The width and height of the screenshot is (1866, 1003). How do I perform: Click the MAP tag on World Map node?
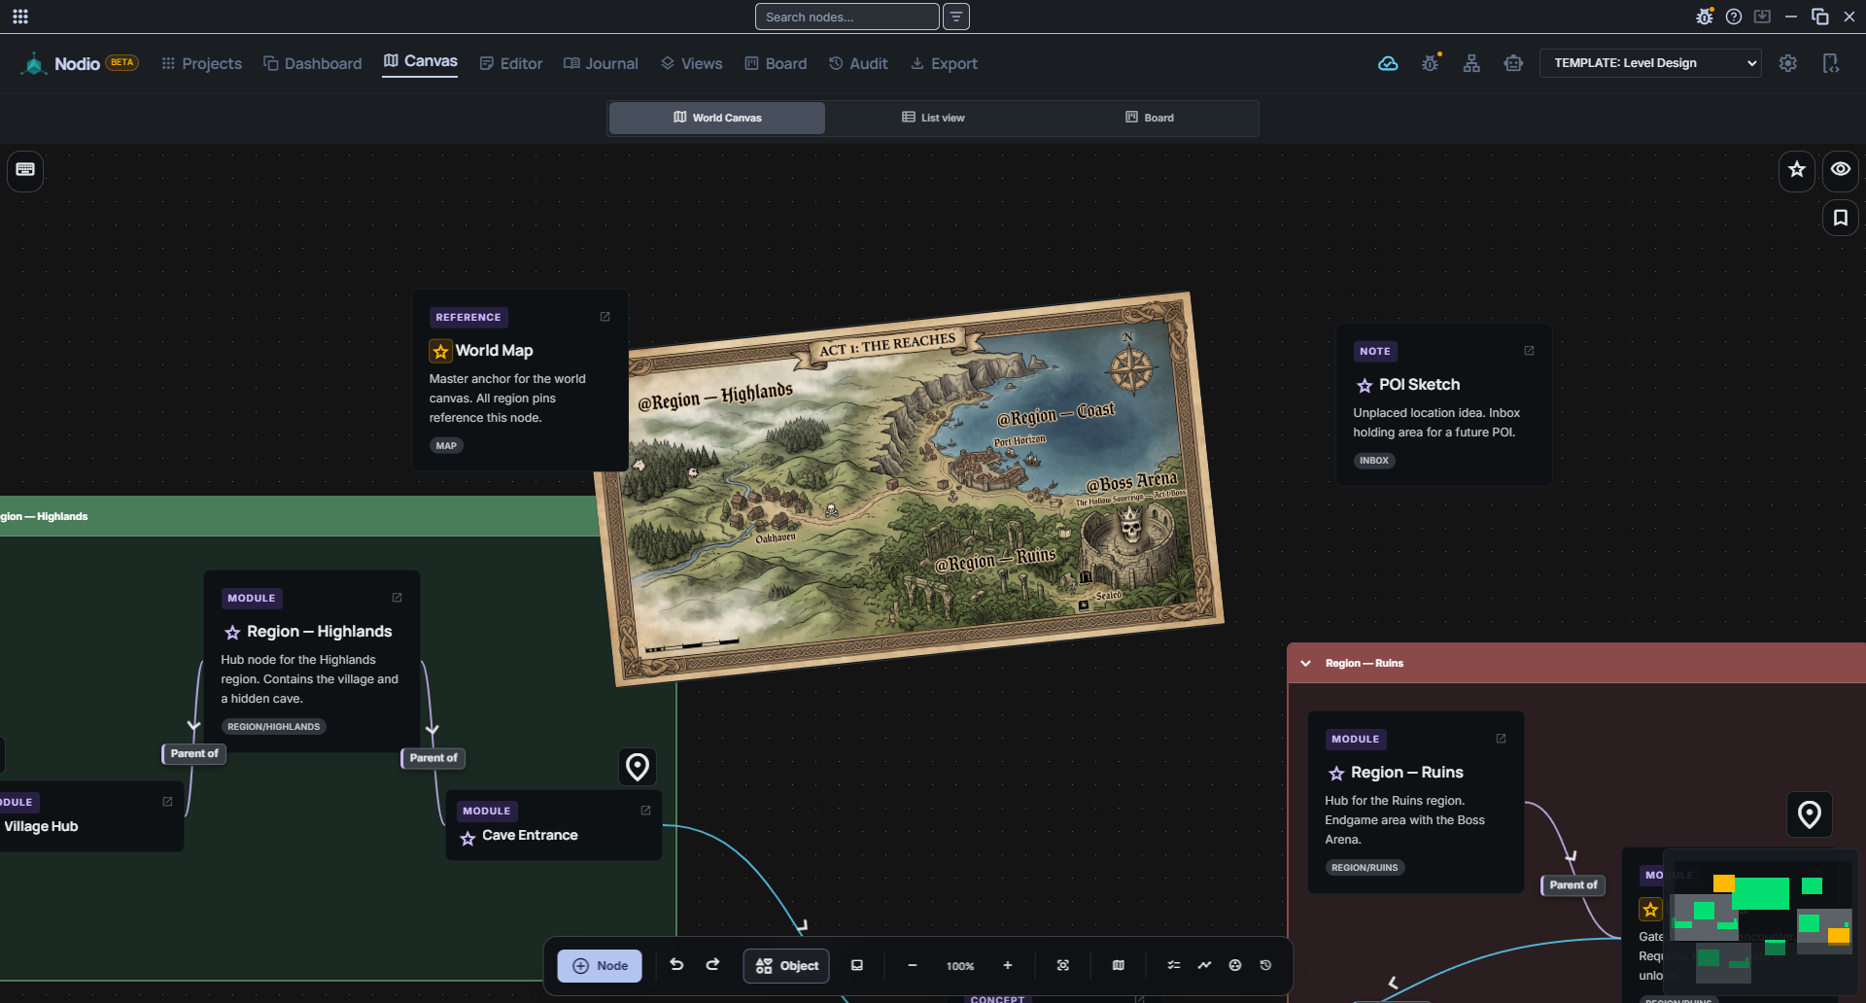(446, 446)
